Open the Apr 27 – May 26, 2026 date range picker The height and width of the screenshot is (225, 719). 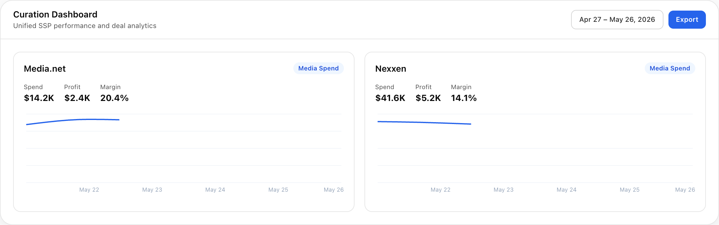coord(617,20)
